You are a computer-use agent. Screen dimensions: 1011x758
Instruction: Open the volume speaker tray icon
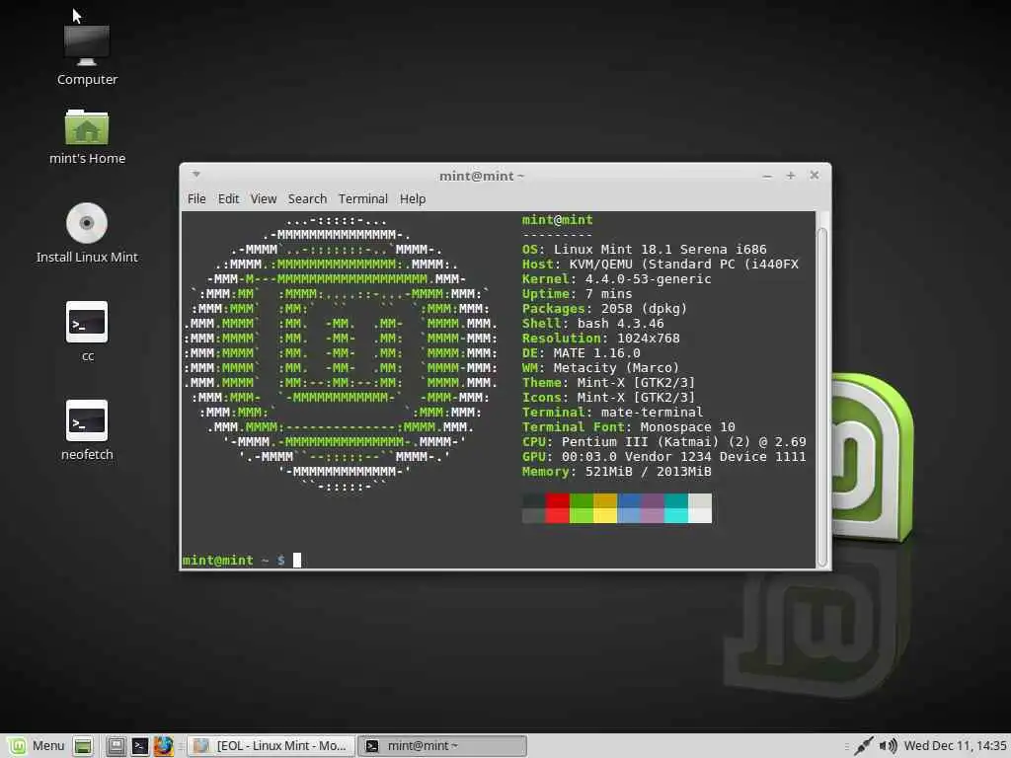pos(888,746)
